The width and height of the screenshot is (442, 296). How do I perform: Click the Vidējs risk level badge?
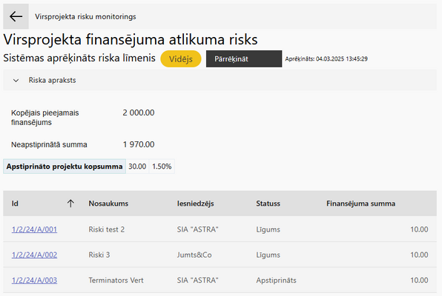(181, 58)
